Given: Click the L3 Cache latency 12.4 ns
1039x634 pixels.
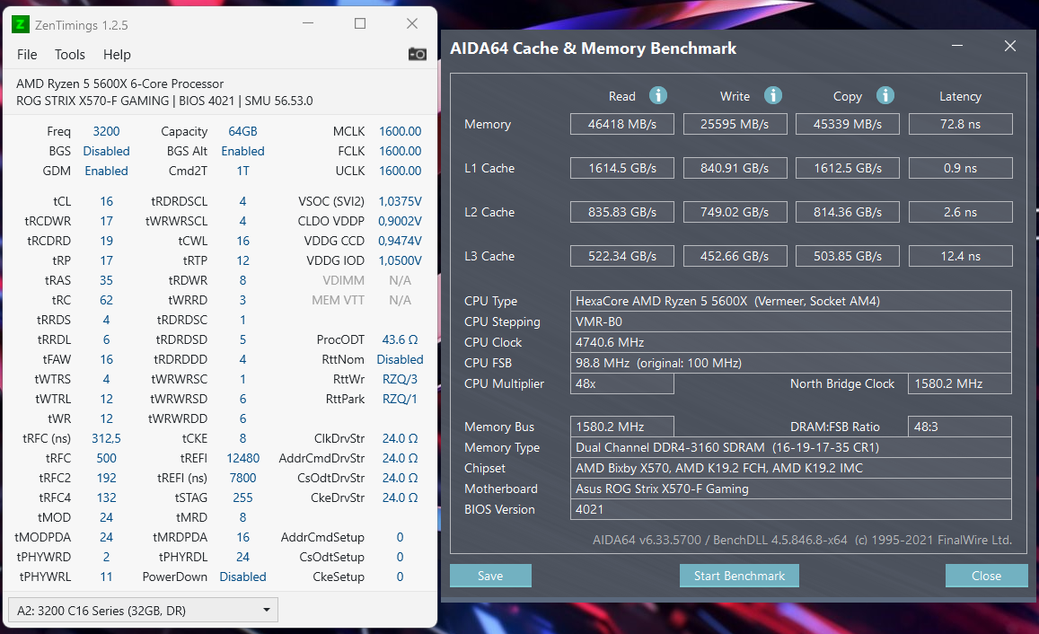Looking at the screenshot, I should click(x=960, y=256).
